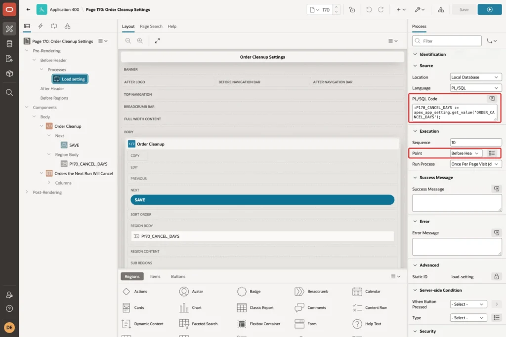Viewport: 506px width, 337px height.
Task: Select P170_CANCEL_DAYS item in tree
Action: click(x=84, y=164)
